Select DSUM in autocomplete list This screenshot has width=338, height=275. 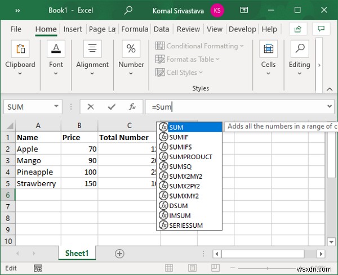tap(189, 206)
